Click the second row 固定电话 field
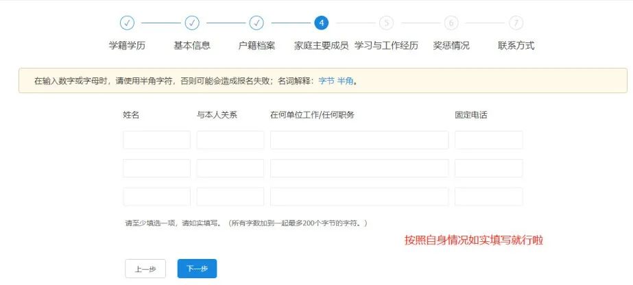The image size is (633, 285). [x=488, y=168]
